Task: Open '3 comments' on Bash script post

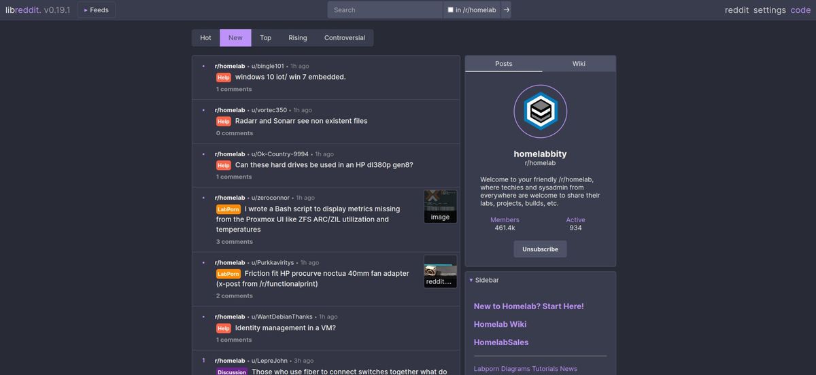Action: (235, 242)
